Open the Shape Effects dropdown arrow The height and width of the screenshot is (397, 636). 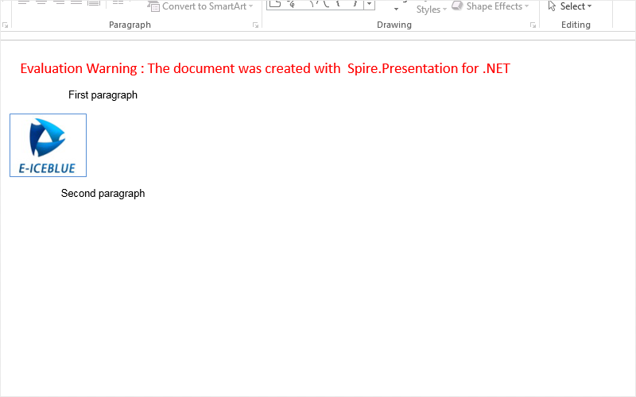coord(526,6)
